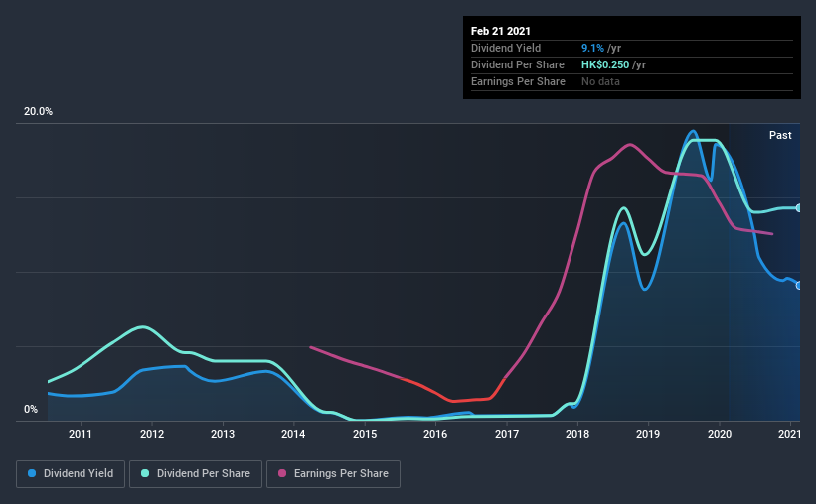Click the Dividend Yield endpoint marker at 2021
Viewport: 816px width, 504px height.
[x=799, y=286]
